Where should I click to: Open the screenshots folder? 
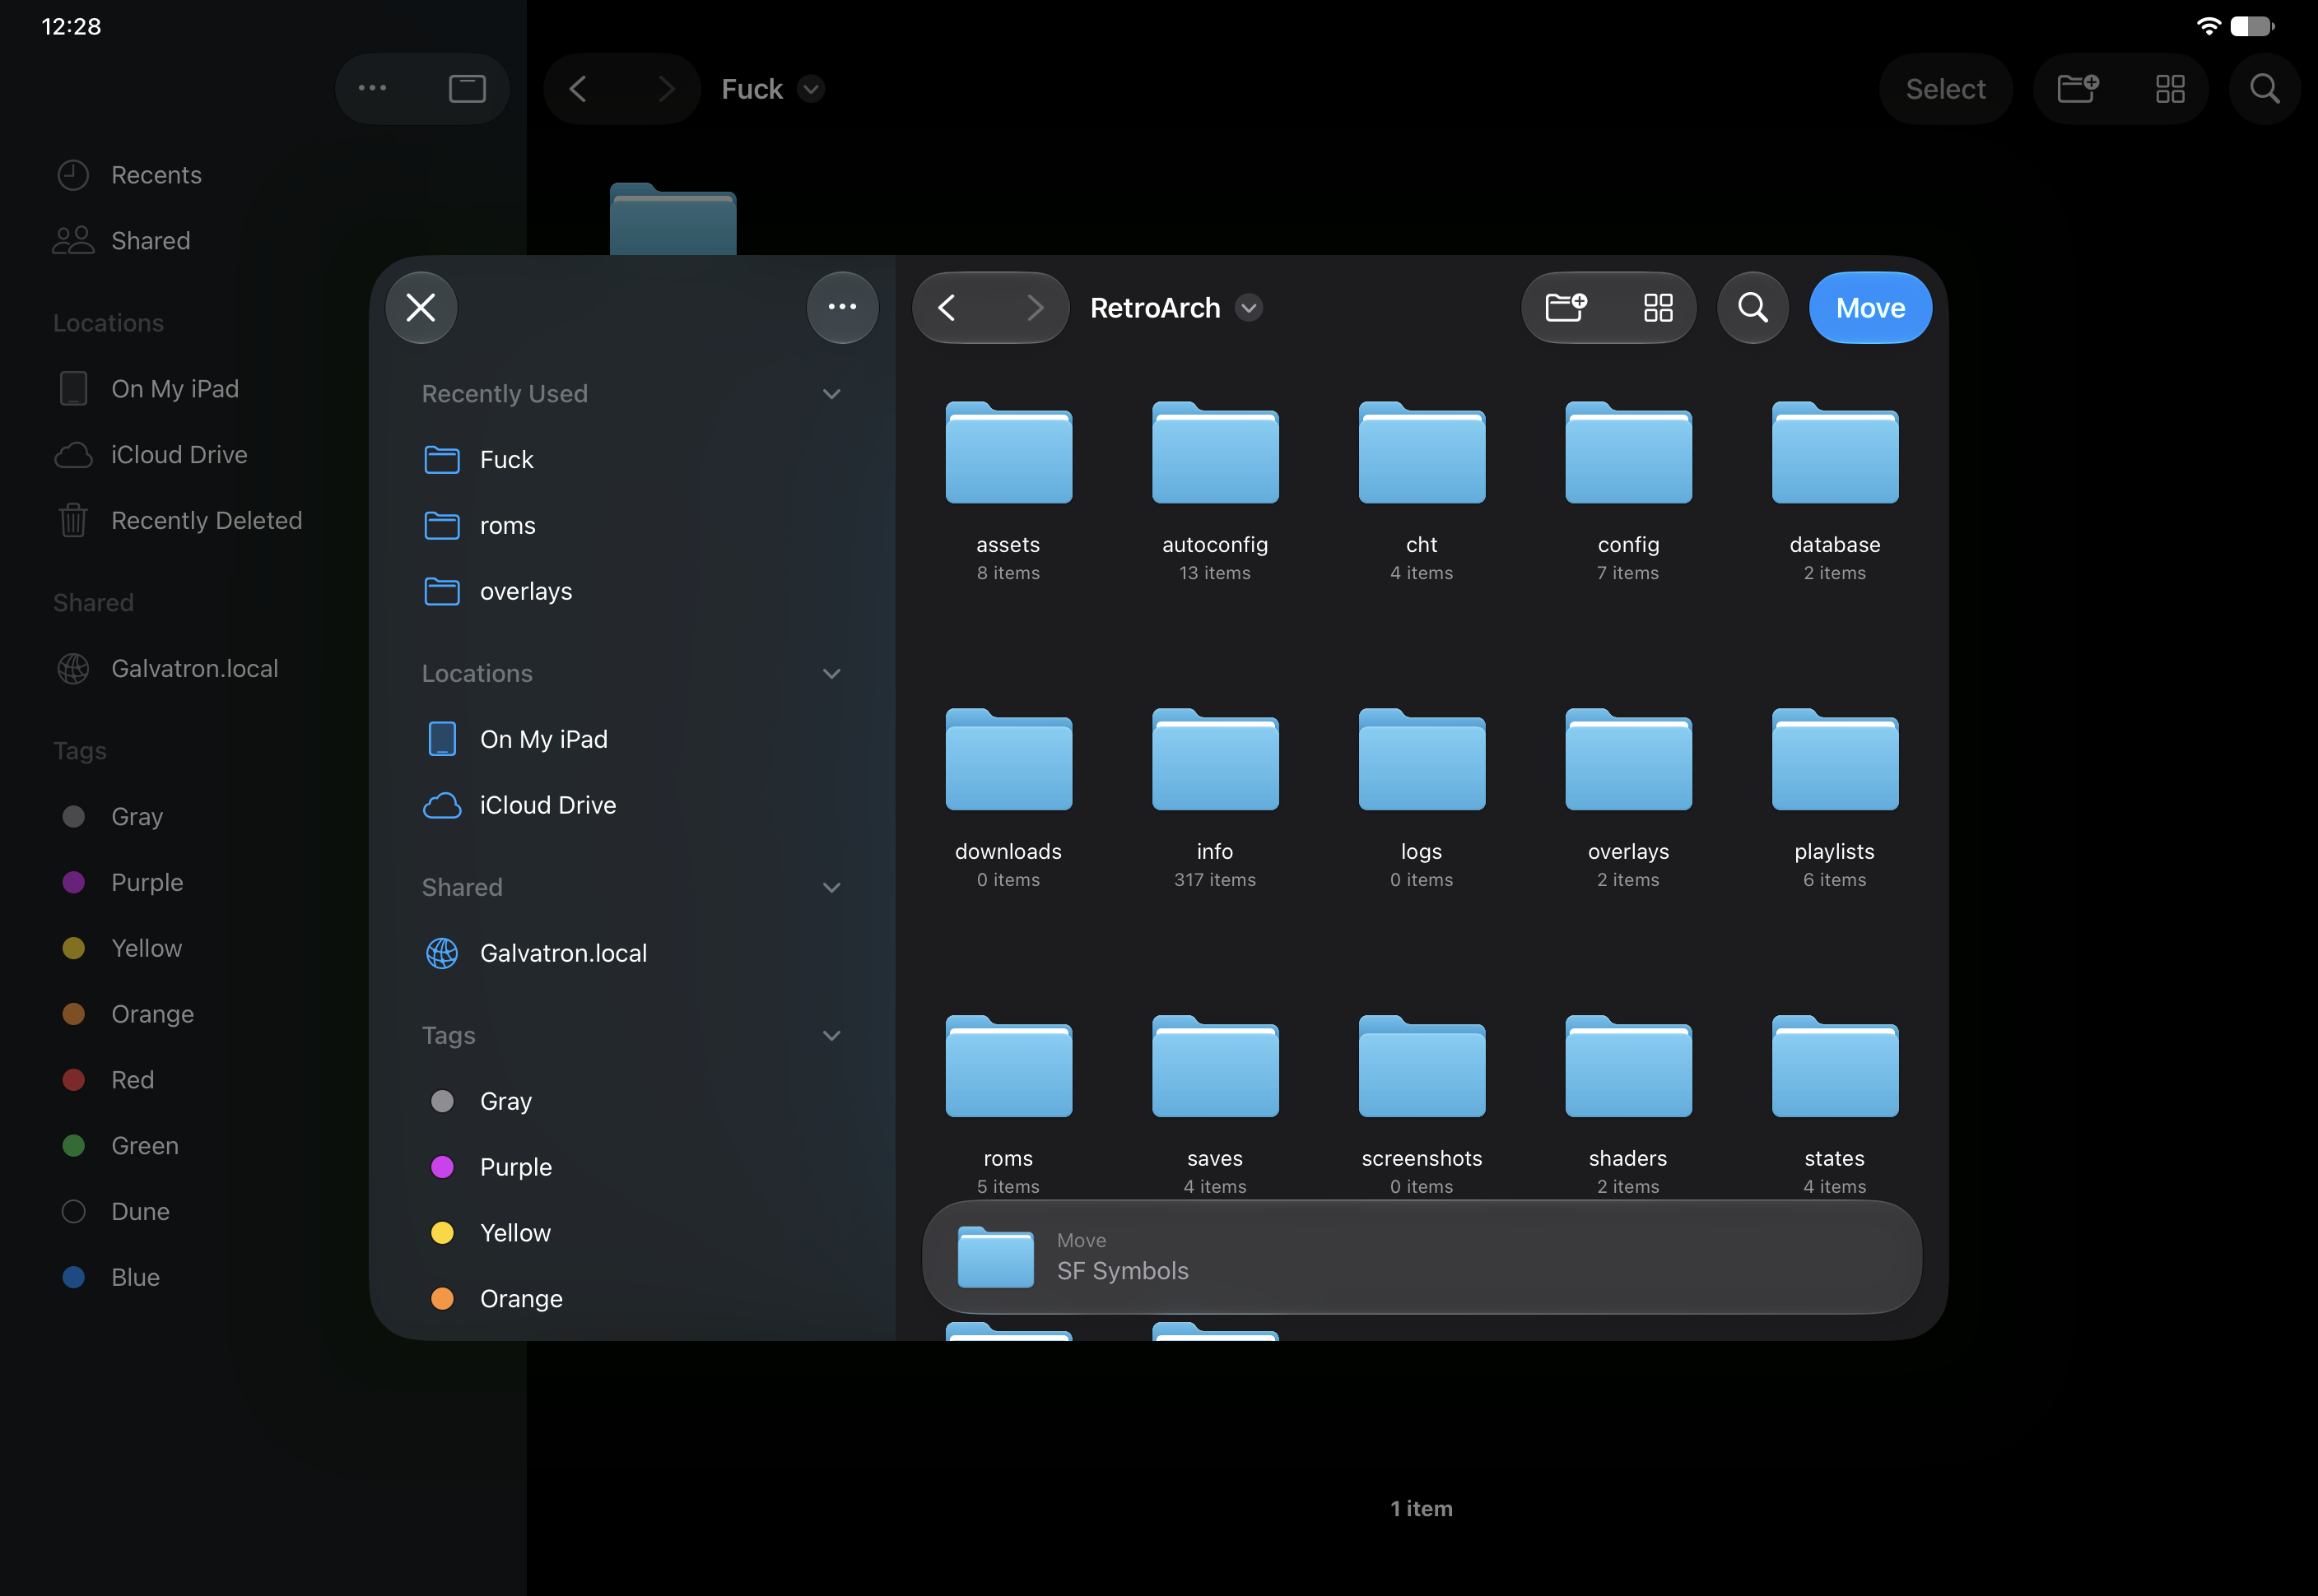(x=1422, y=1067)
